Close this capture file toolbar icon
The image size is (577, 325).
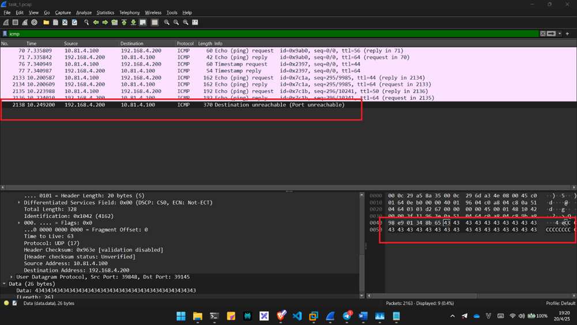click(65, 23)
